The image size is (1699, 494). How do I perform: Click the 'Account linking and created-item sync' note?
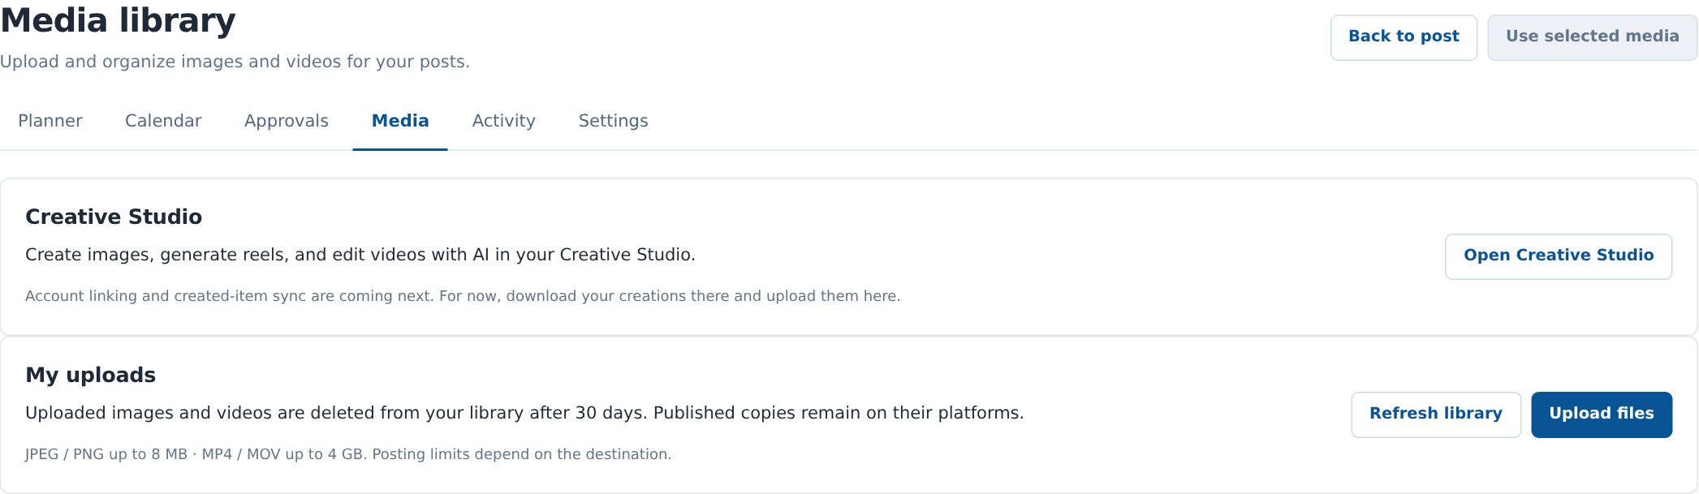click(463, 296)
